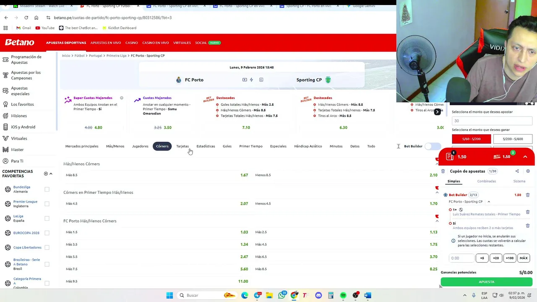
Task: Check the EUROCOPA 2028 checkbox
Action: pyautogui.click(x=47, y=233)
